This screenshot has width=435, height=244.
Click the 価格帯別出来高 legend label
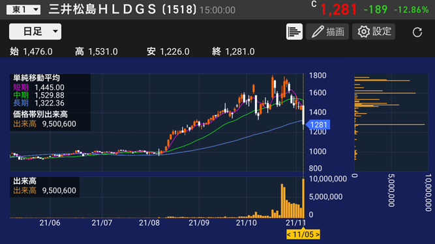pyautogui.click(x=40, y=115)
